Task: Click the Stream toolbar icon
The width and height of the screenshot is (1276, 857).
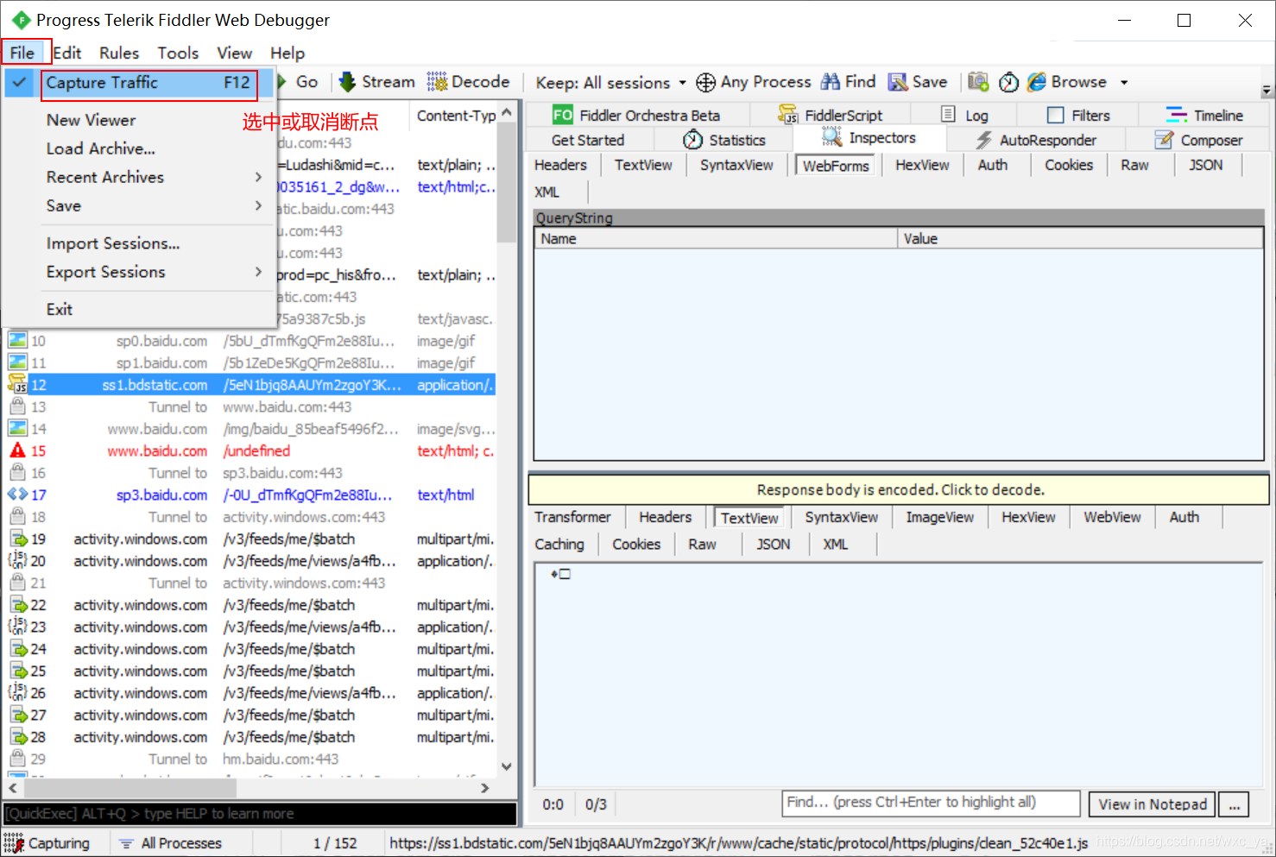Action: coord(348,82)
